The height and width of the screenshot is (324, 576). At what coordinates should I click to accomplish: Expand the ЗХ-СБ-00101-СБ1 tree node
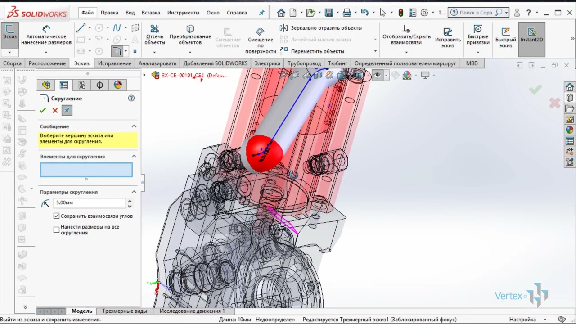(x=144, y=75)
